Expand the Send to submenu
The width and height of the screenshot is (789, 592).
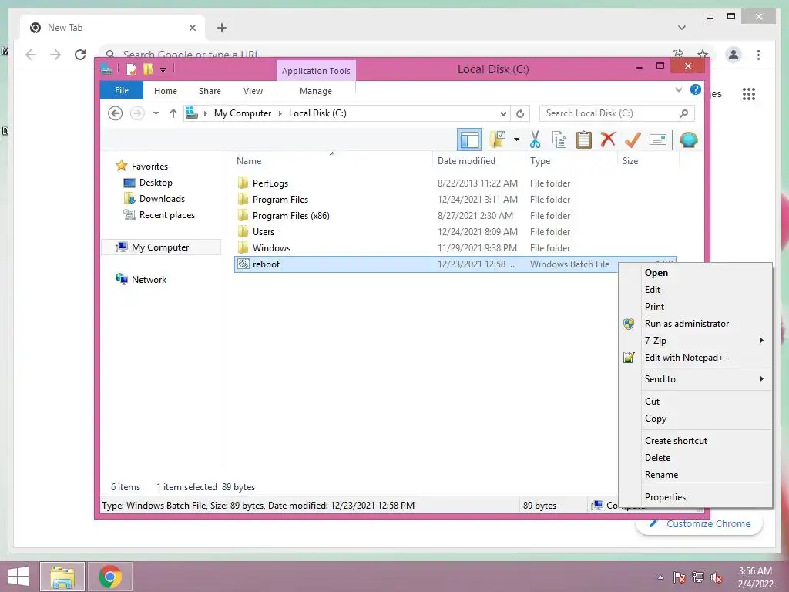pos(696,379)
